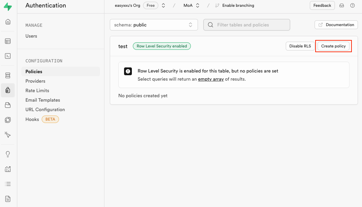Screen dimensions: 362x207
Task: Select Providers in the Configuration menu
Action: point(35,81)
